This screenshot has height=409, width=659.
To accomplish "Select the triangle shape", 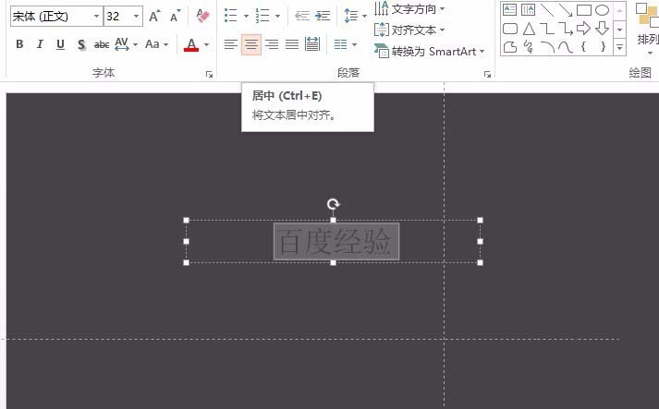I will tap(529, 29).
